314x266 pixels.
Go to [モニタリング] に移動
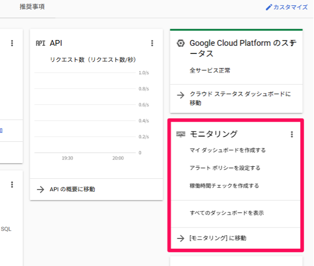(x=218, y=238)
